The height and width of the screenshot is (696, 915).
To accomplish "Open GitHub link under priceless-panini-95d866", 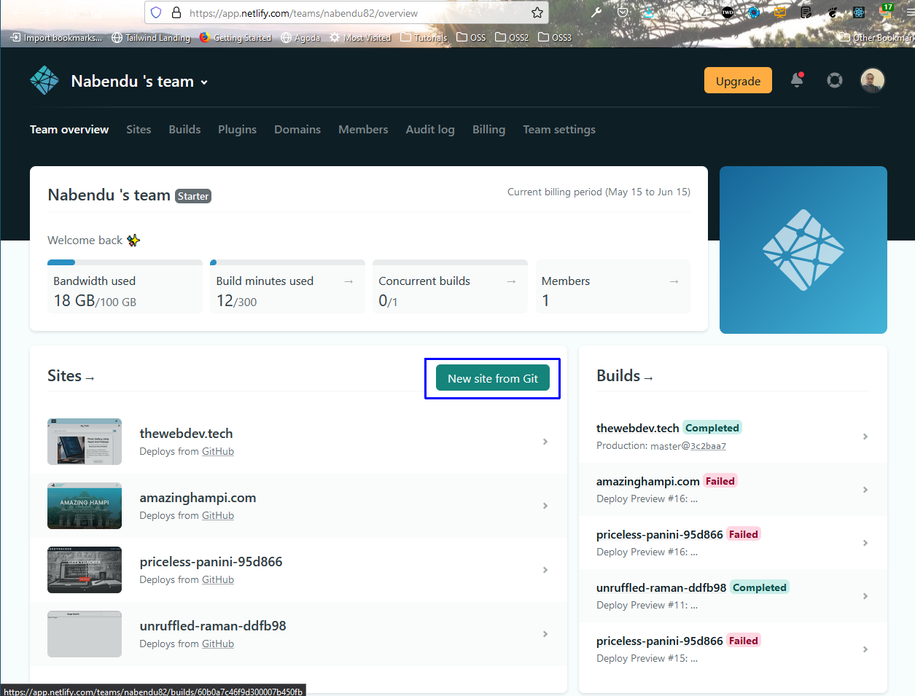I will coord(218,580).
